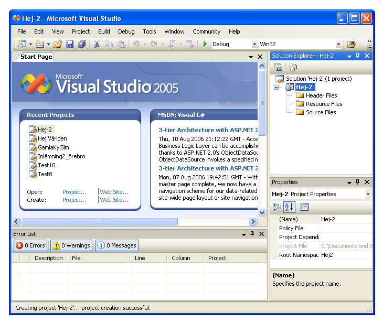This screenshot has width=383, height=323.
Task: Click the Open File toolbar icon
Action: pos(58,44)
